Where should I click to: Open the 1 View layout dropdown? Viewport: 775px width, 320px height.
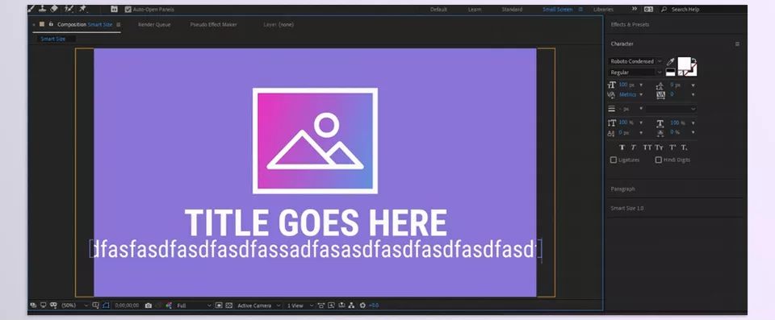pos(300,305)
